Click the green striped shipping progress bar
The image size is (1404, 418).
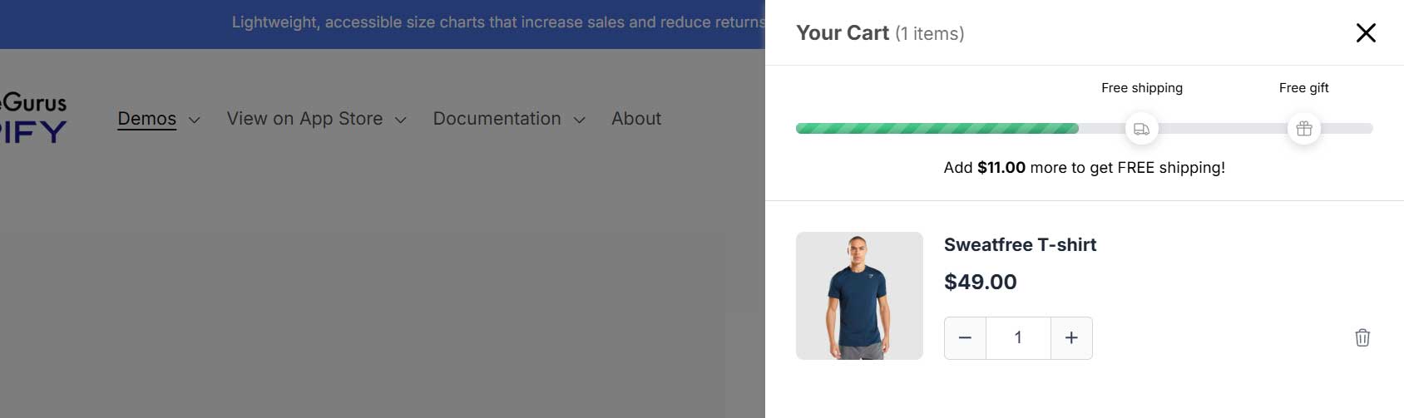(x=937, y=129)
